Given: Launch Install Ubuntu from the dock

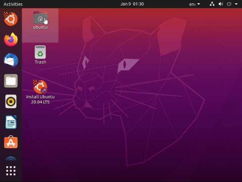Looking at the screenshot, I should 11,19.
